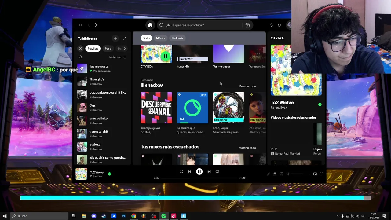
Task: Open the mini player icon
Action: tap(315, 174)
